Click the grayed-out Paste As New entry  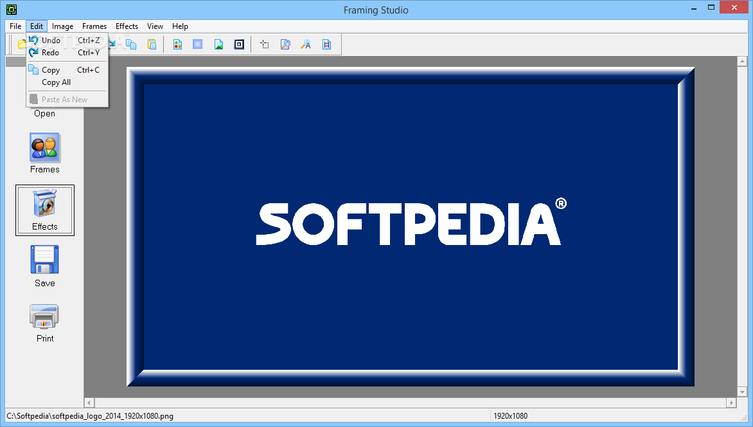tap(67, 100)
